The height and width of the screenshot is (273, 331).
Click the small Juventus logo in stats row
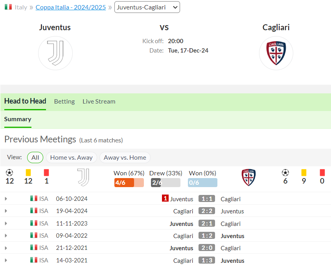click(83, 177)
